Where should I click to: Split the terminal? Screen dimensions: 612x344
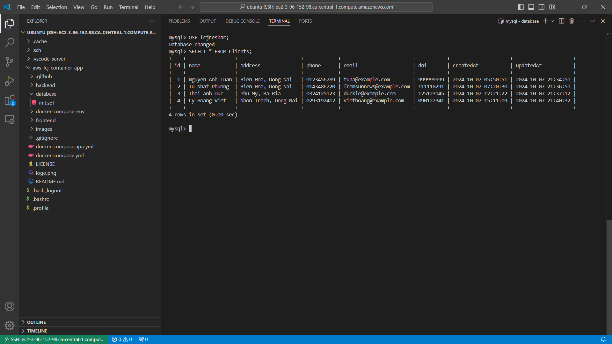click(x=562, y=21)
